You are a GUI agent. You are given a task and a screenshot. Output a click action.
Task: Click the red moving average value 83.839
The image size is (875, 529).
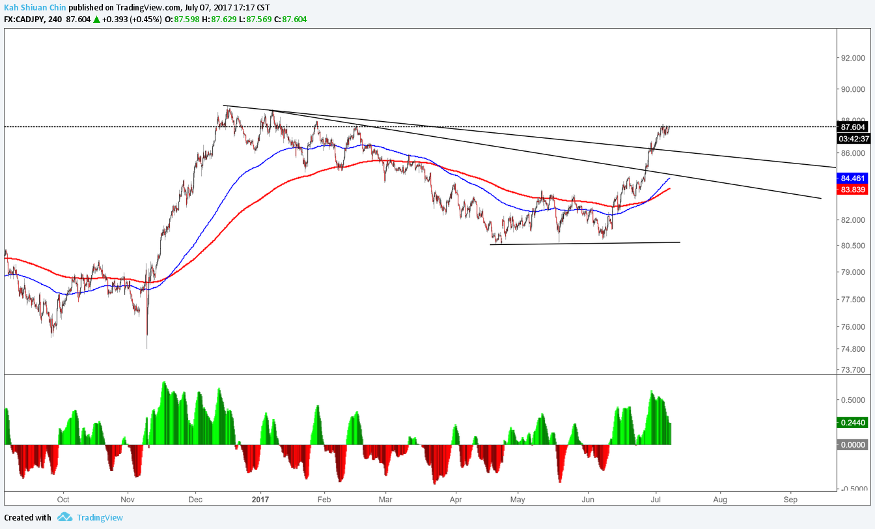852,190
